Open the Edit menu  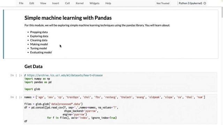32,3
